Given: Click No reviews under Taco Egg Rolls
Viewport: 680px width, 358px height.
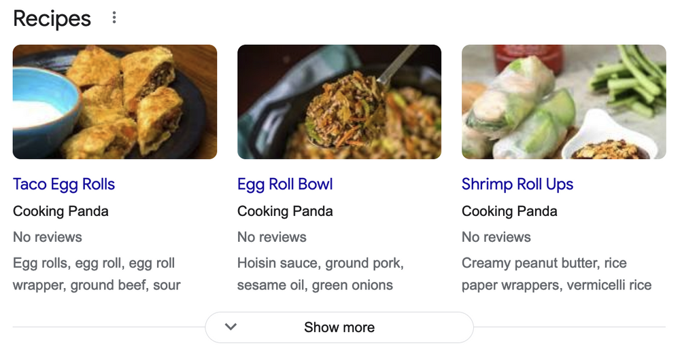Looking at the screenshot, I should [47, 237].
